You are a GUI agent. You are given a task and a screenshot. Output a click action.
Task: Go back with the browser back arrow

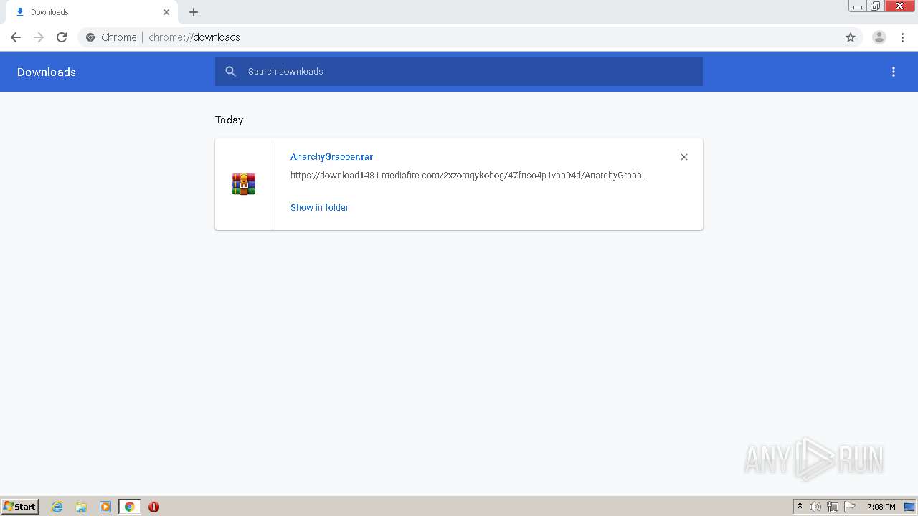(16, 37)
